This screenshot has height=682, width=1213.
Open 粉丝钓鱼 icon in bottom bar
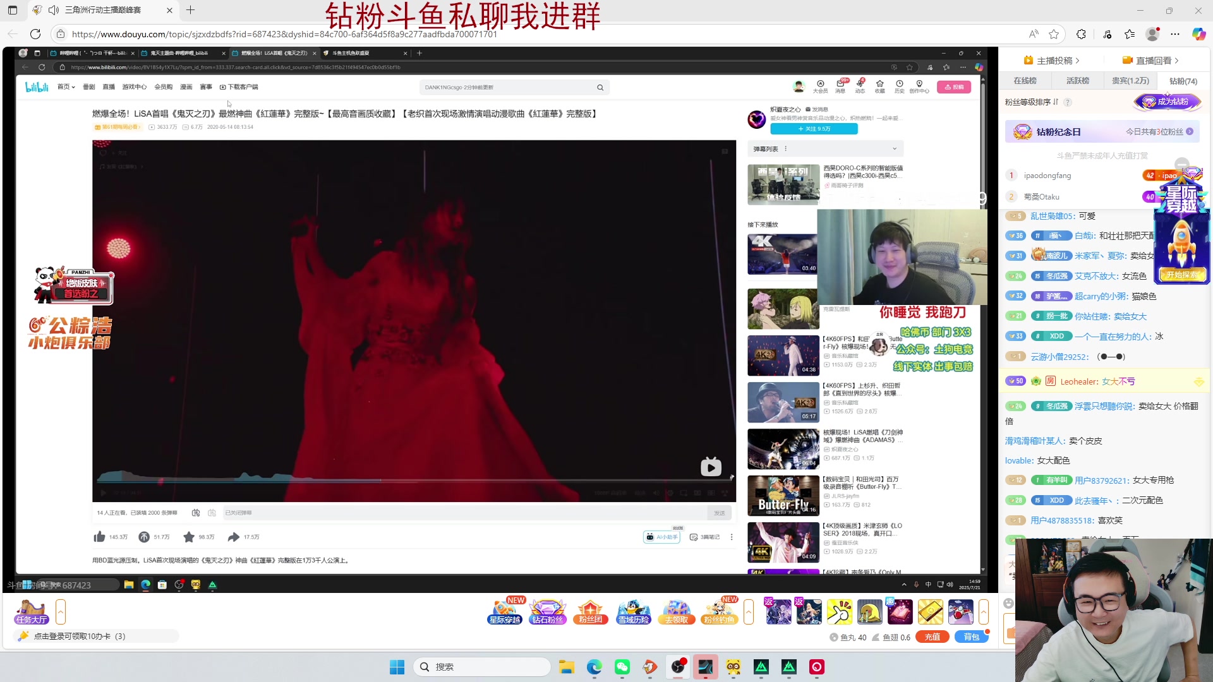coord(719,612)
